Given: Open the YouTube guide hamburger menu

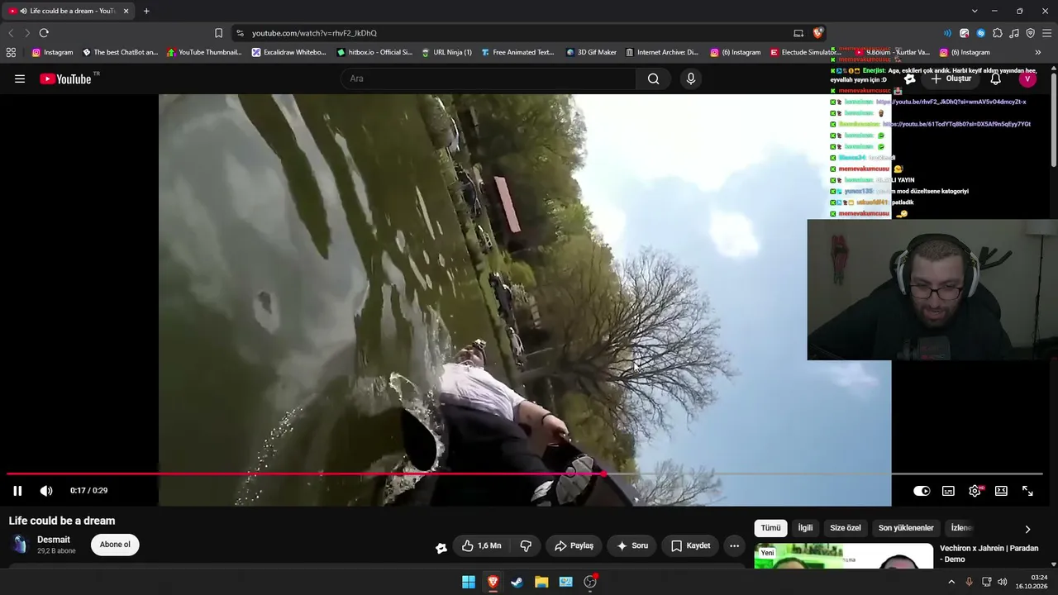Looking at the screenshot, I should tap(20, 79).
